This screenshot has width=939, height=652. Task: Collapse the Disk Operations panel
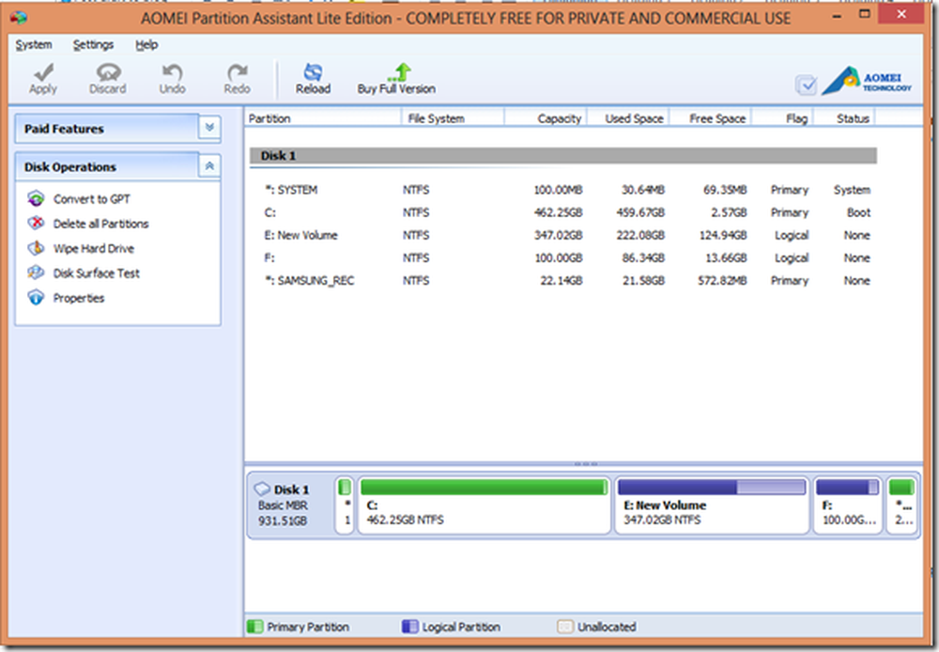click(x=209, y=166)
